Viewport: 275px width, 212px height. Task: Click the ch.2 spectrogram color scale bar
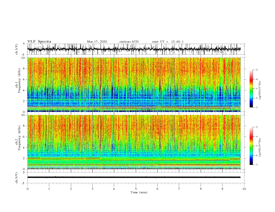pos(251,146)
